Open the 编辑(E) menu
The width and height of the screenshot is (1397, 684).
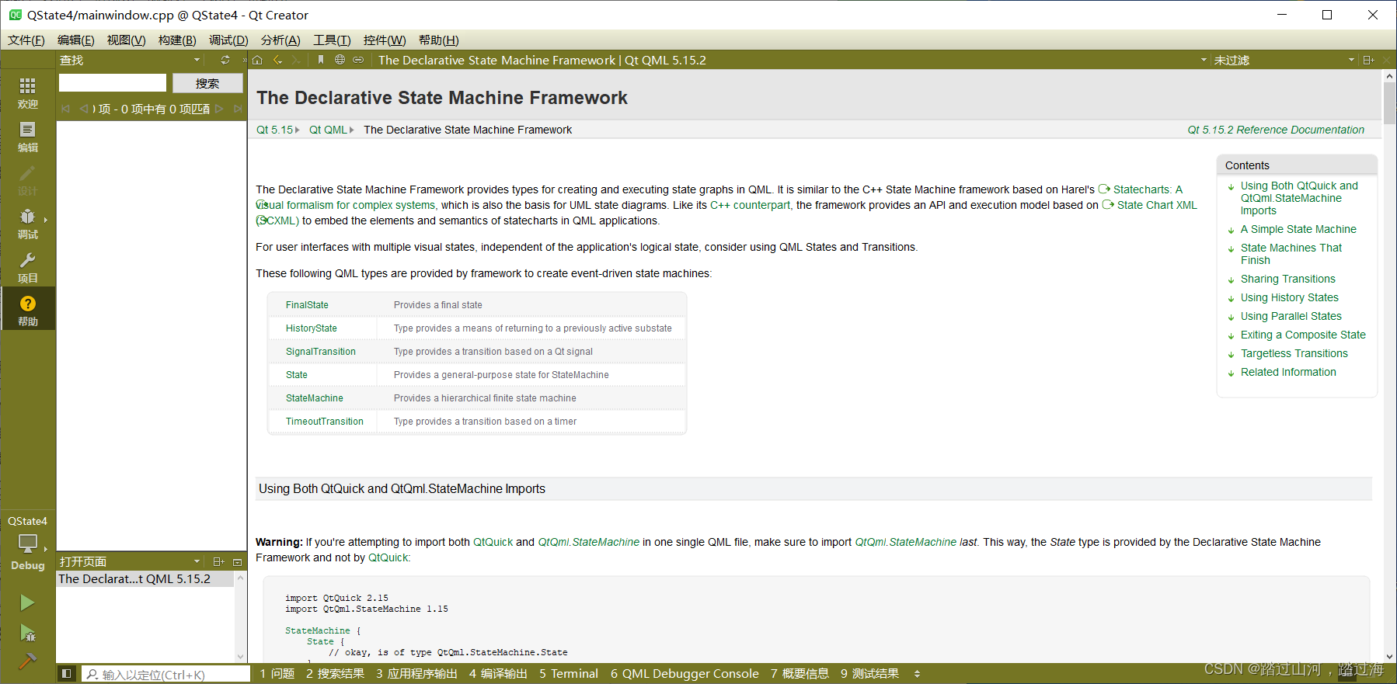click(75, 40)
